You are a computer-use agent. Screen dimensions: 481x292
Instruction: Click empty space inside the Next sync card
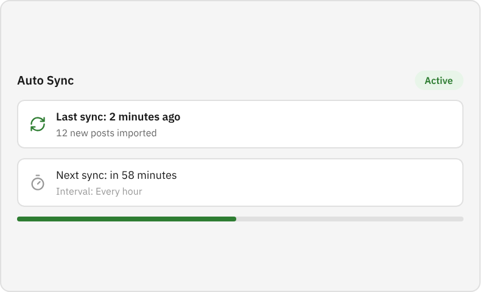coord(323,182)
